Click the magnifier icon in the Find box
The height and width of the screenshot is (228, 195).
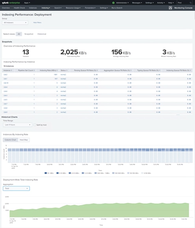pyautogui.click(x=191, y=3)
